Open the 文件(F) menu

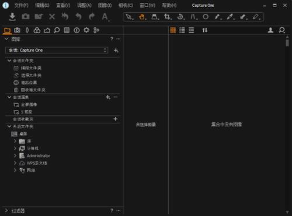[x=22, y=5]
